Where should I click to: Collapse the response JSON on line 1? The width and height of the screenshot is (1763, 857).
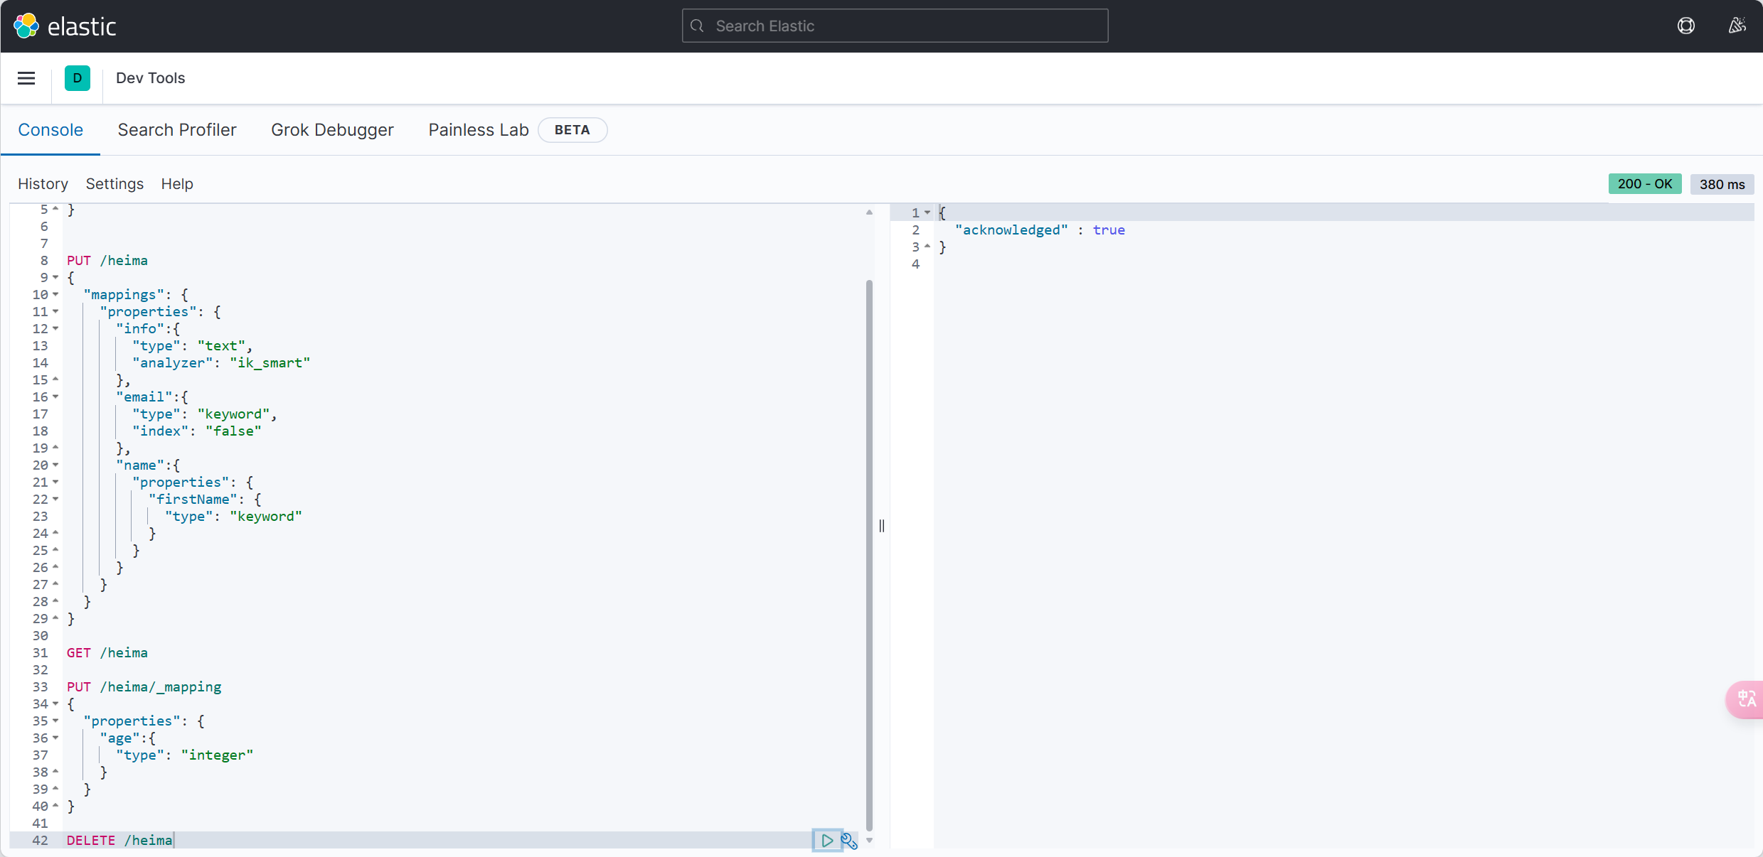tap(927, 212)
